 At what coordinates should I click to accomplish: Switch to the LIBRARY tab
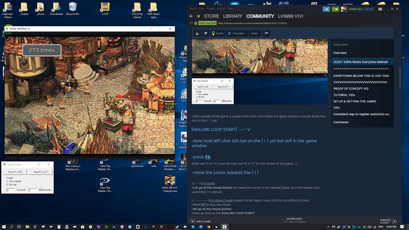coord(233,16)
